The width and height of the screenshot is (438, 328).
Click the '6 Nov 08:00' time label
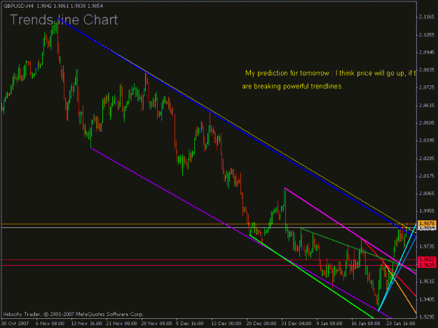coord(50,324)
